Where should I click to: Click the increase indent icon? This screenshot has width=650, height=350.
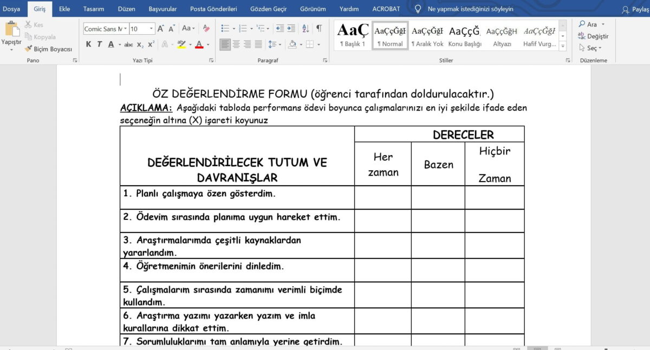tap(291, 28)
